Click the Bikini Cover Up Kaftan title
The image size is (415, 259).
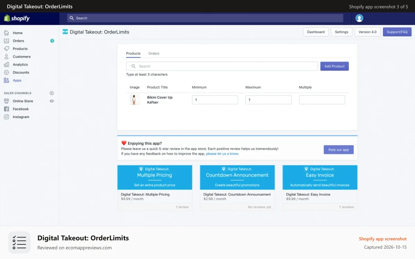[x=160, y=100]
